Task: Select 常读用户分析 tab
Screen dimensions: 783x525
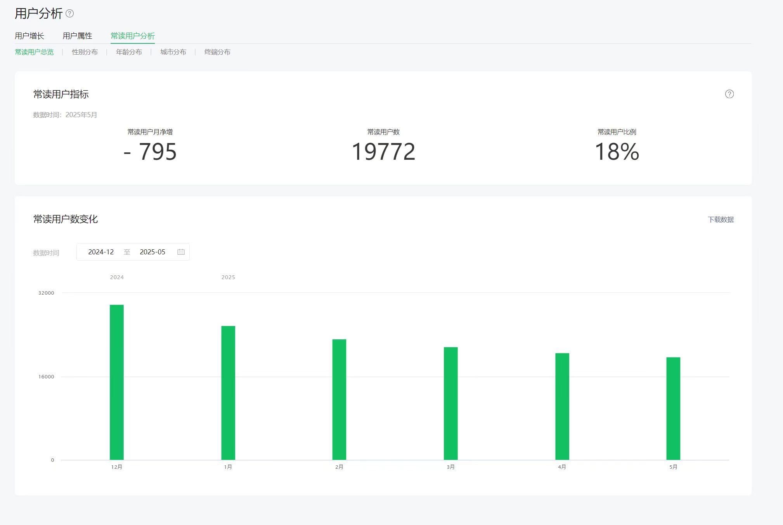Action: [x=132, y=36]
